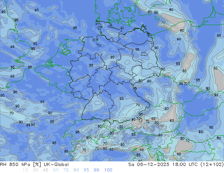
Task: Click the 'UK-Global' model name text
Action: (x=56, y=165)
